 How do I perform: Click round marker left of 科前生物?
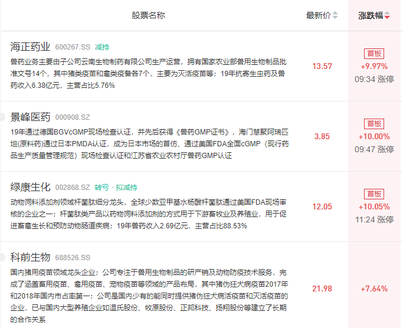pyautogui.click(x=2, y=257)
